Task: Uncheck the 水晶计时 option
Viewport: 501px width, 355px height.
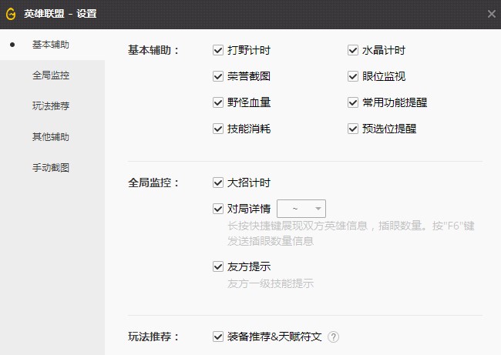Action: [x=353, y=51]
